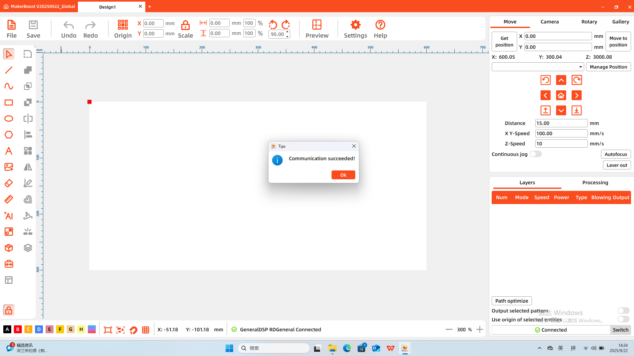Enable the snap magnet on the bottom bar
Viewport: 634px width, 356px height.
[133, 329]
